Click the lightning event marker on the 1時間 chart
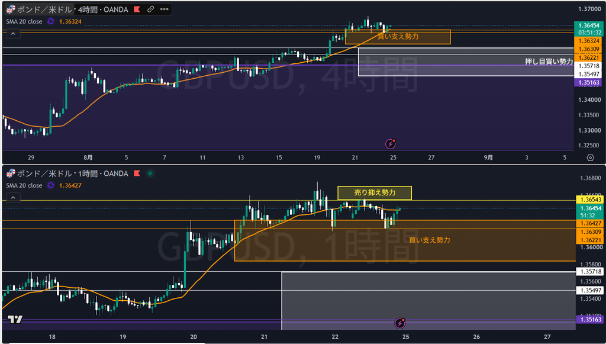Viewport: 606px width, 344px height. 399,323
